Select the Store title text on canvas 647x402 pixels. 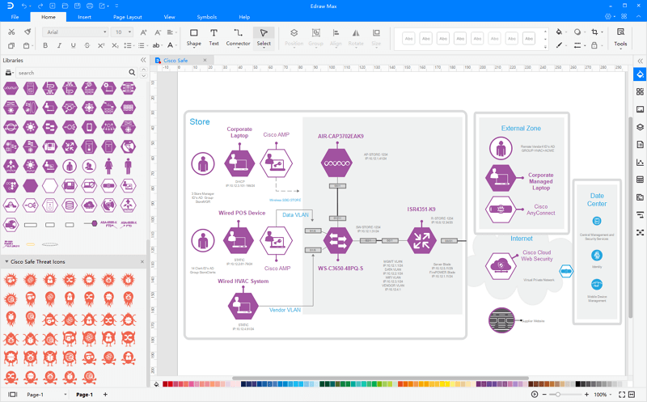(200, 122)
